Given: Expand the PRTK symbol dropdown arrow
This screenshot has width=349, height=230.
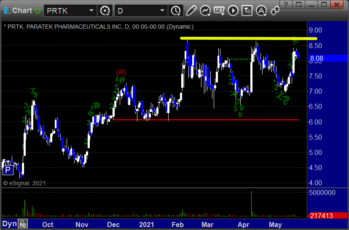Looking at the screenshot, I should pos(91,11).
